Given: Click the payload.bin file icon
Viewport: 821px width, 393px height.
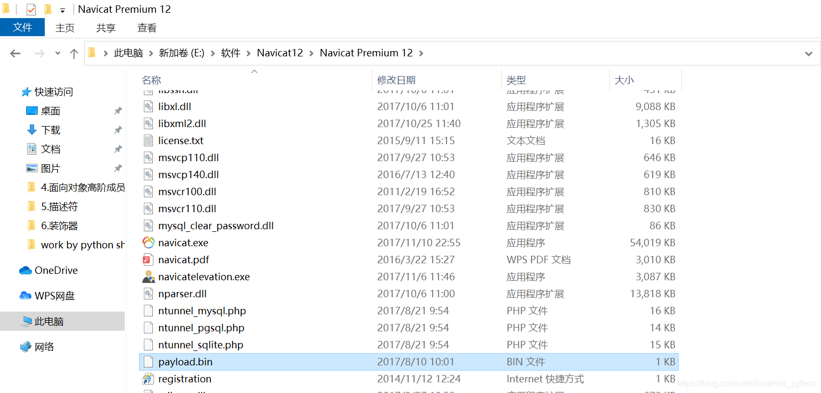Looking at the screenshot, I should click(x=148, y=362).
